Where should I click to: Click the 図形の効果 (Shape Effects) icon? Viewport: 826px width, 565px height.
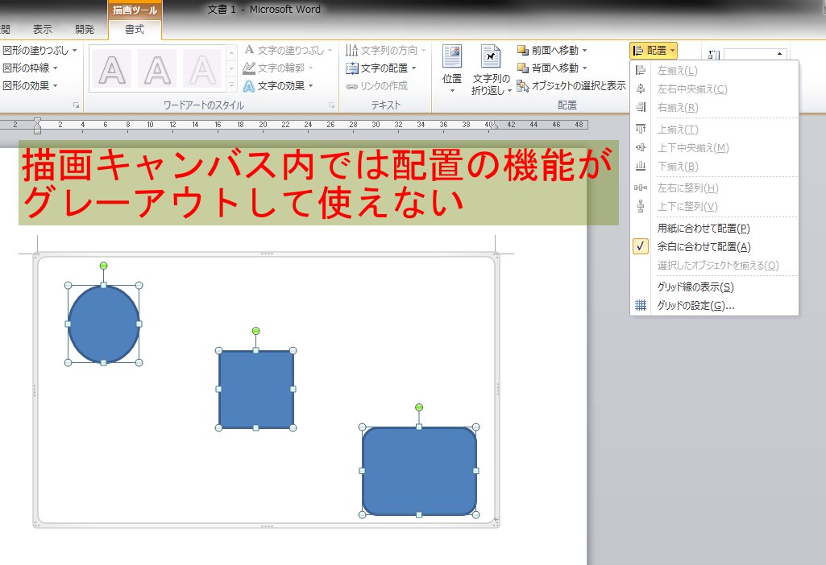[27, 85]
